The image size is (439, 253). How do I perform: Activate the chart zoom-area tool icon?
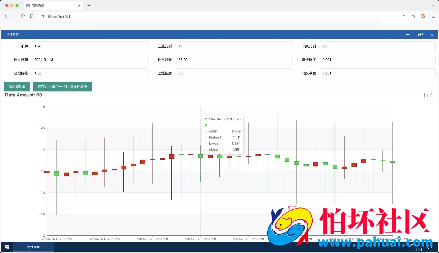[x=426, y=95]
